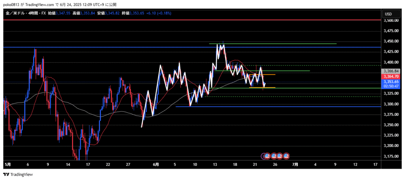Click the first US flag economic event icon
This screenshot has height=180, width=405.
point(267,156)
